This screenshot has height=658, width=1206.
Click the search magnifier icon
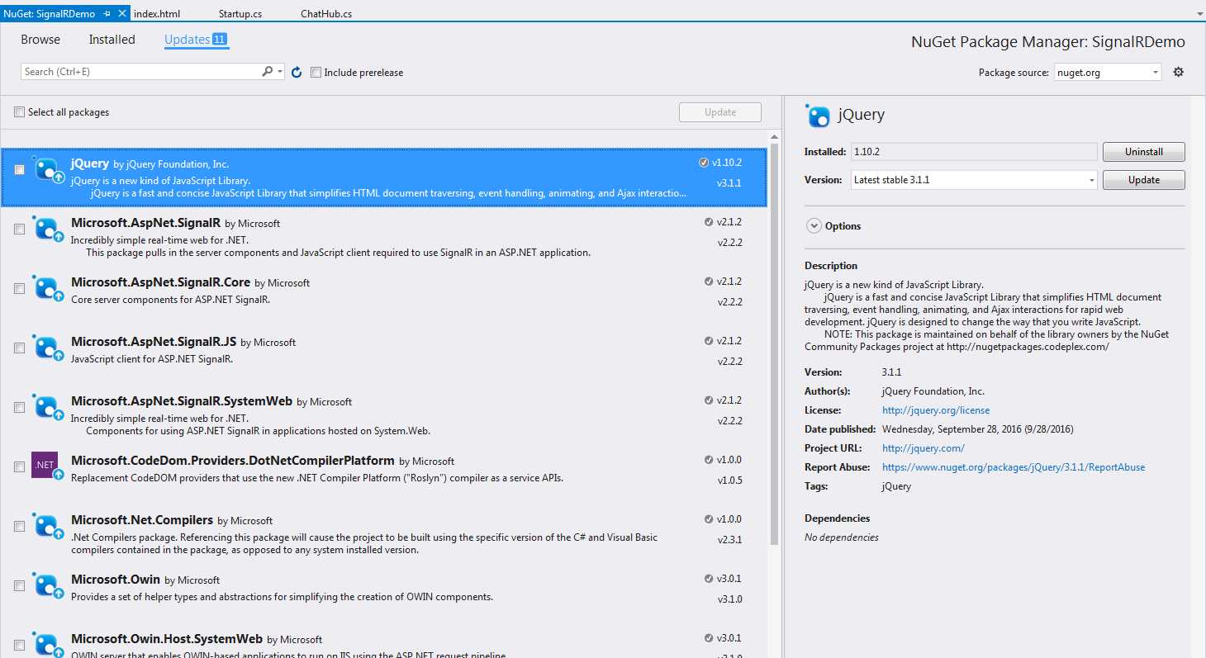point(267,72)
